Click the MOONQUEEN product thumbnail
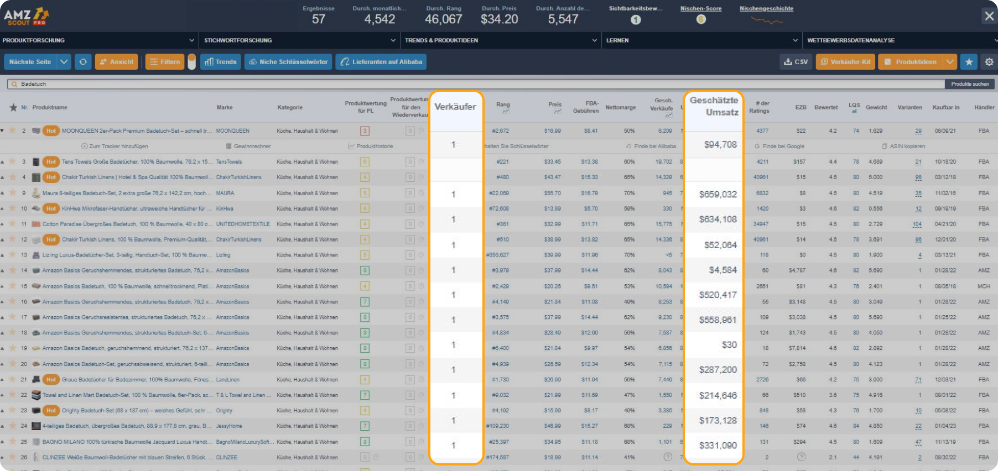The height and width of the screenshot is (471, 998). point(36,131)
